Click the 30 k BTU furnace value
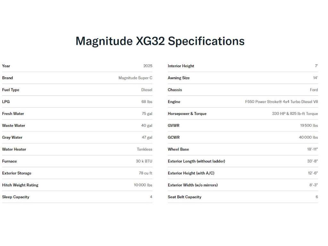Image resolution: width=328 pixels, height=246 pixels. tap(144, 161)
